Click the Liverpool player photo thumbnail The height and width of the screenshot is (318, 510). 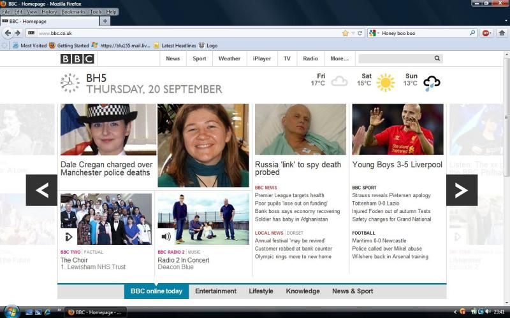pos(397,130)
